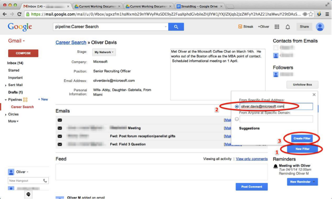The height and width of the screenshot is (199, 332).
Task: Click the +Oliver link in header
Action: (263, 27)
